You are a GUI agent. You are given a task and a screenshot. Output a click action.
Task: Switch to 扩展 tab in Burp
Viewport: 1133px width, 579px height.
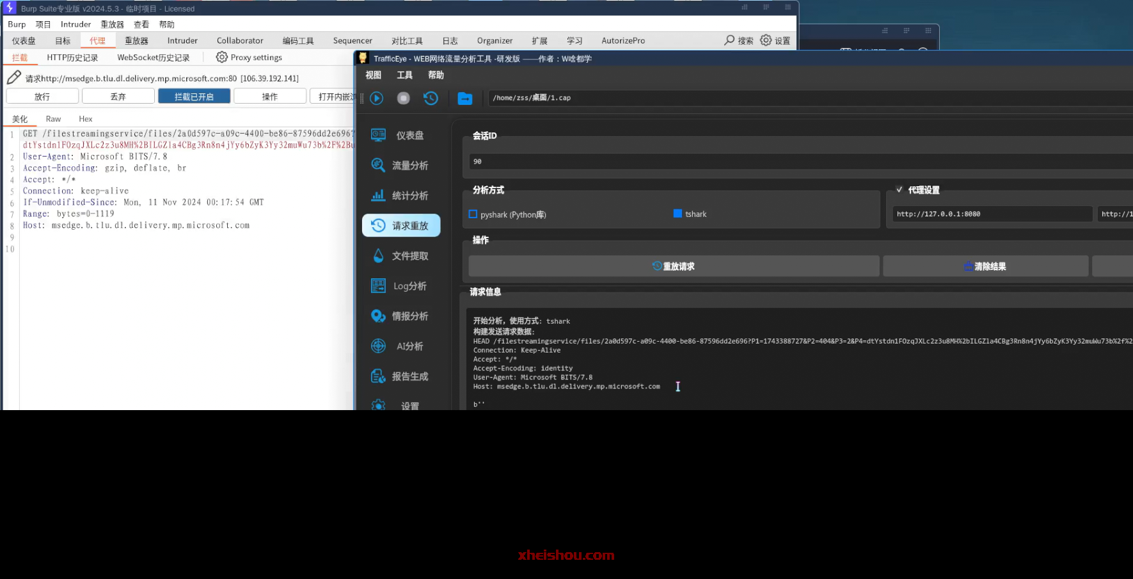point(539,40)
